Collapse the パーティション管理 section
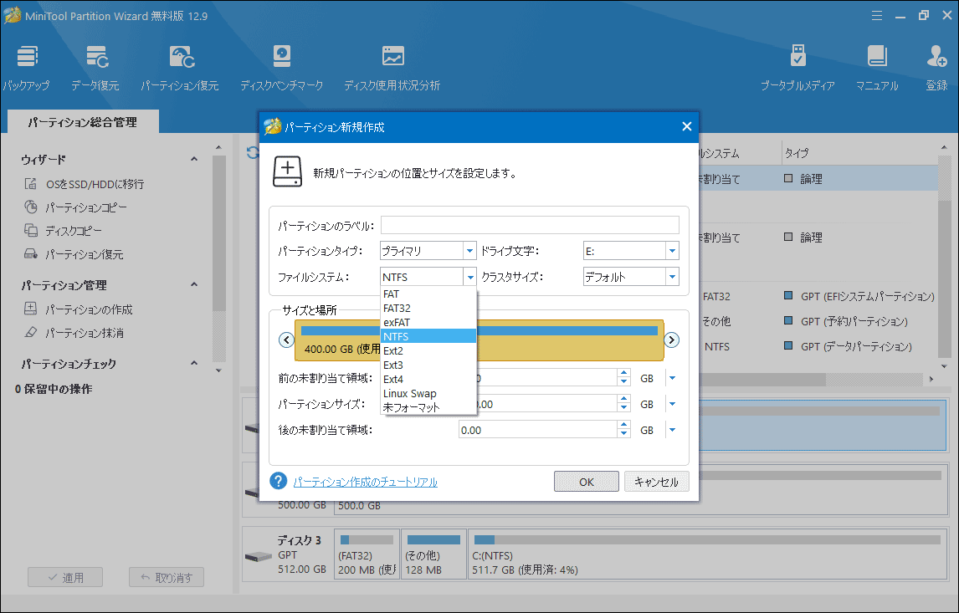Screen dimensions: 959x613 coord(194,284)
